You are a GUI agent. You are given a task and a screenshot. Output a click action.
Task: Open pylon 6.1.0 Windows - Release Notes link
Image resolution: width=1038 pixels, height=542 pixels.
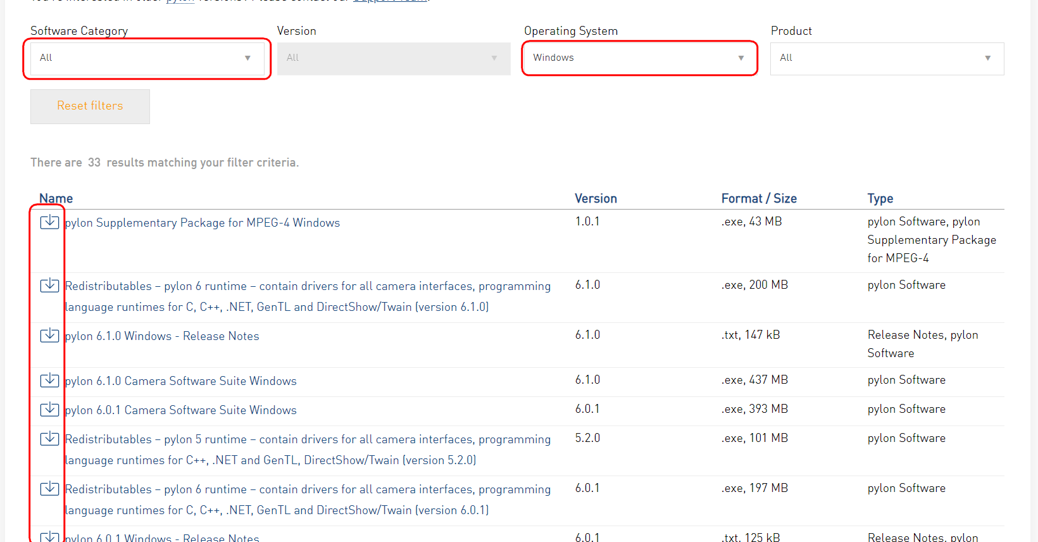(162, 336)
